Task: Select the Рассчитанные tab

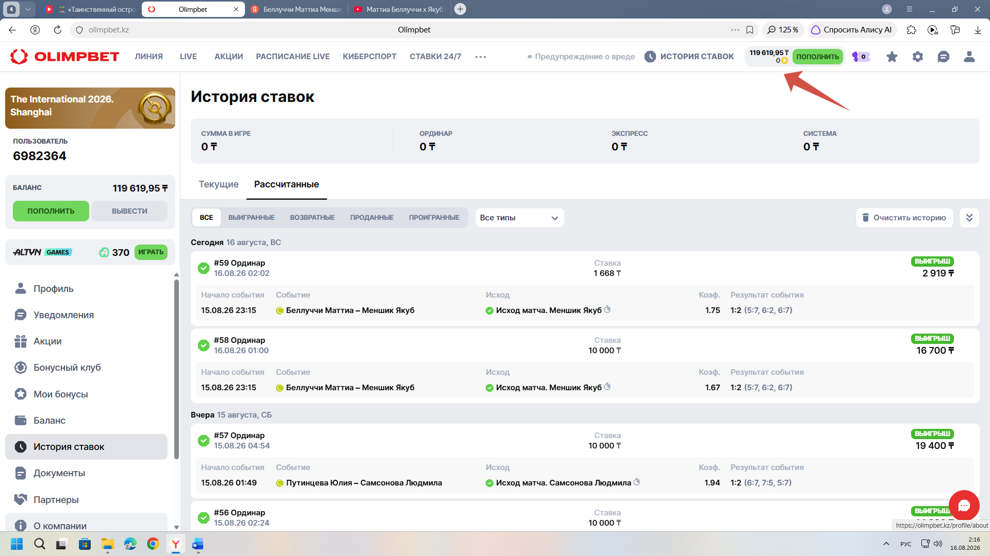Action: click(x=287, y=184)
